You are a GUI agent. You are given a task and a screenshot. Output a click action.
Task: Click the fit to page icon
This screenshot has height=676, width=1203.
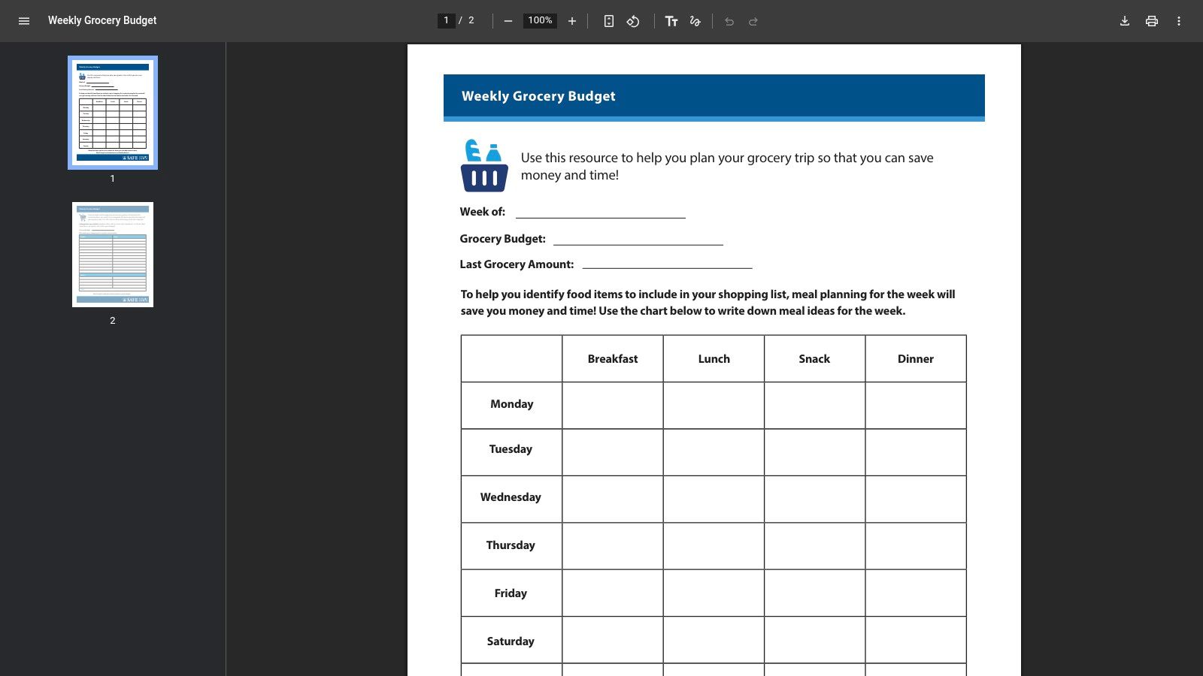pyautogui.click(x=609, y=21)
